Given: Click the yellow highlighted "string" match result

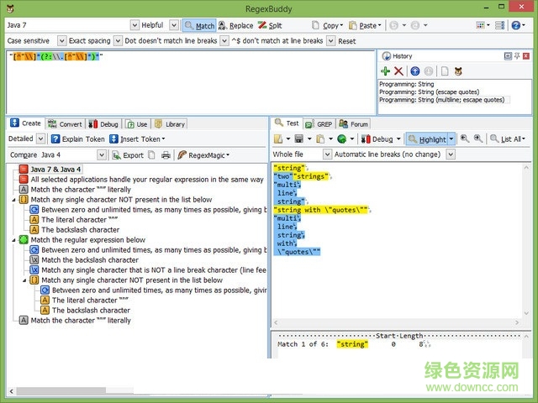Looking at the screenshot, I should [351, 344].
